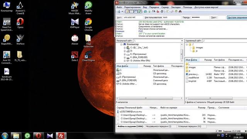This screenshot has height=139, width=247.
Task: Toggle the local directory tree view
Action: (x=131, y=12)
